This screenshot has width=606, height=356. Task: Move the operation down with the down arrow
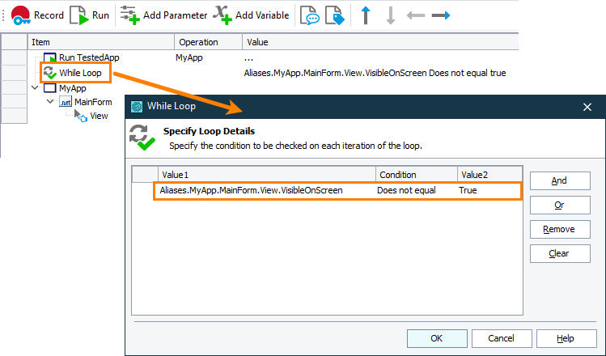coord(391,15)
